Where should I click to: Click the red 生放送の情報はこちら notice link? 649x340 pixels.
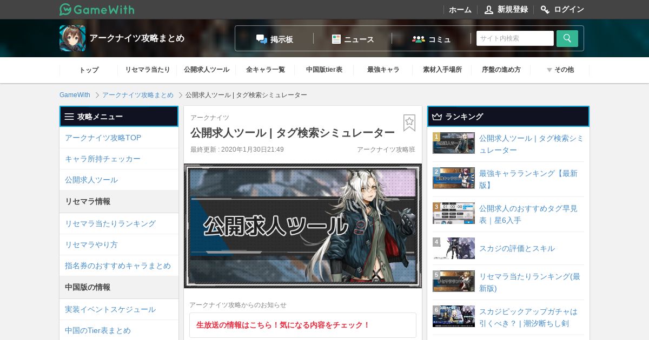click(283, 325)
